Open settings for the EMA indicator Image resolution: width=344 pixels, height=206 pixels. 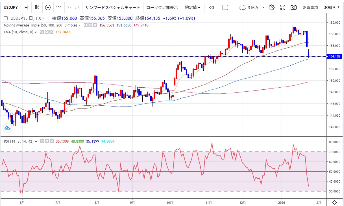(46, 32)
